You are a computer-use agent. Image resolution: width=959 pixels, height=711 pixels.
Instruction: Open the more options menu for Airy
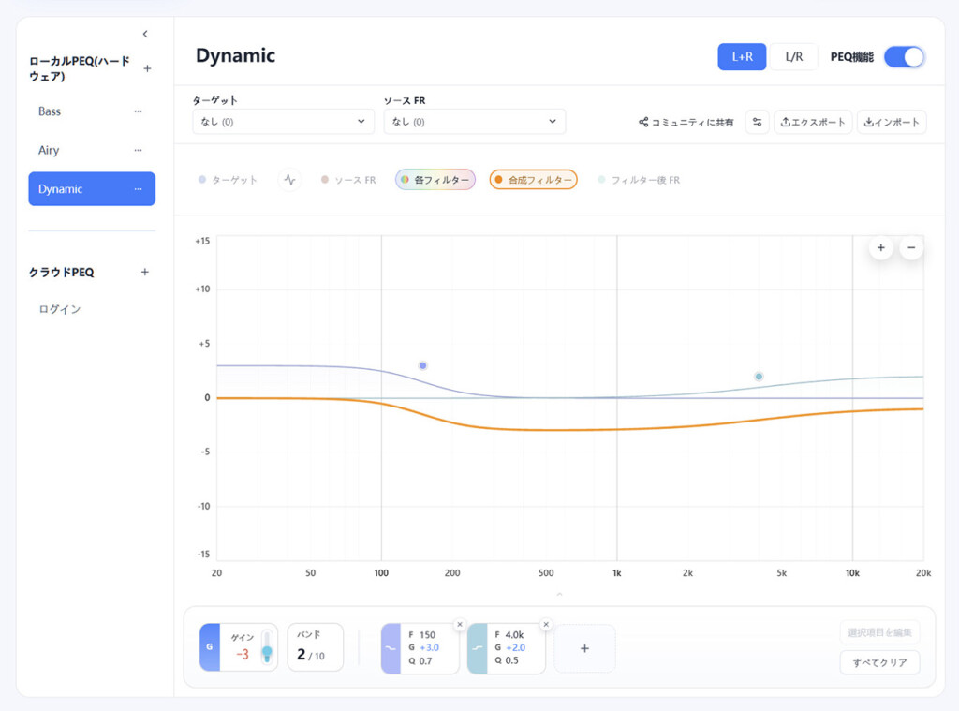[x=139, y=150]
